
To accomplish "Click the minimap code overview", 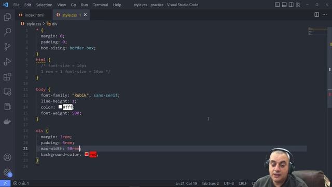I will coord(317,31).
